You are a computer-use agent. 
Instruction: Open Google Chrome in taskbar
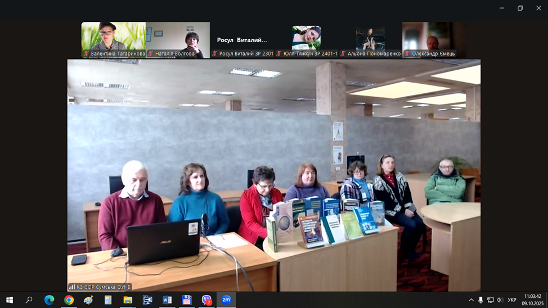tap(69, 300)
